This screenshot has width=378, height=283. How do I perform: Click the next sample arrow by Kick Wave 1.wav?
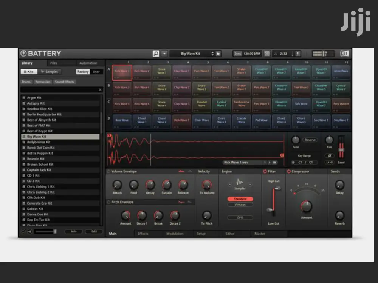point(270,162)
